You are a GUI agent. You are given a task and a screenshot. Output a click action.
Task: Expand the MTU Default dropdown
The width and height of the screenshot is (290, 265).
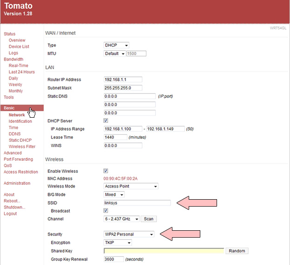pyautogui.click(x=115, y=54)
